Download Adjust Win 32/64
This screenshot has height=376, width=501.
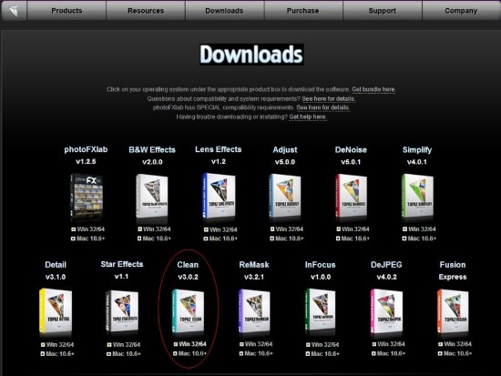click(x=287, y=229)
